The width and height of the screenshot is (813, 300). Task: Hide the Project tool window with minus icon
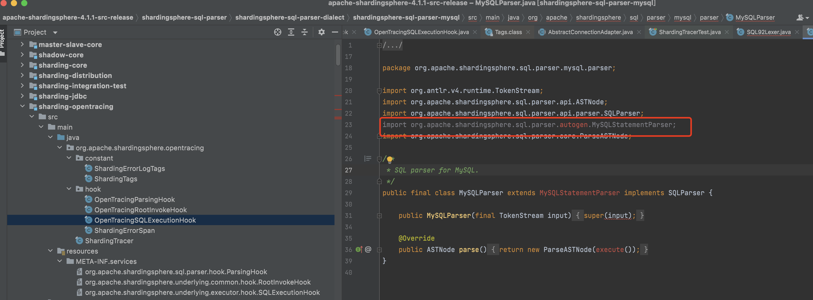(334, 32)
